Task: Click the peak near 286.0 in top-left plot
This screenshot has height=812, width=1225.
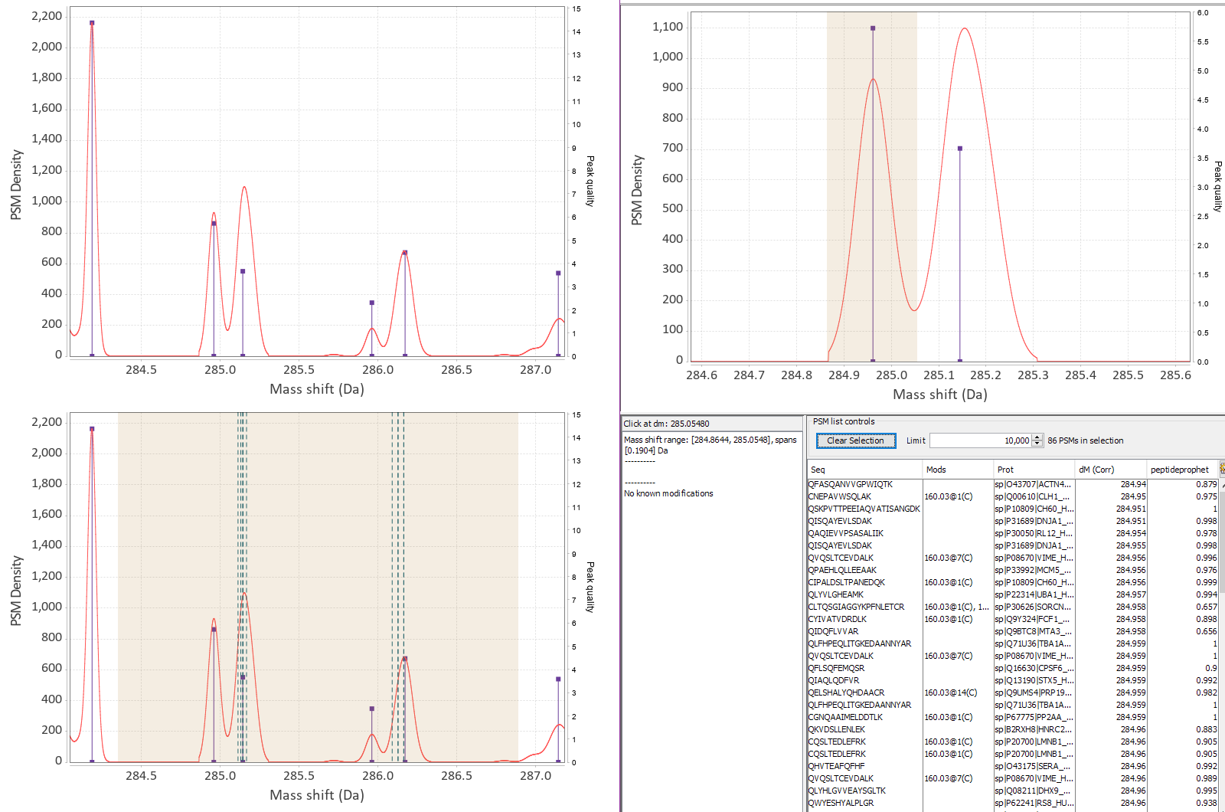Action: [x=372, y=303]
